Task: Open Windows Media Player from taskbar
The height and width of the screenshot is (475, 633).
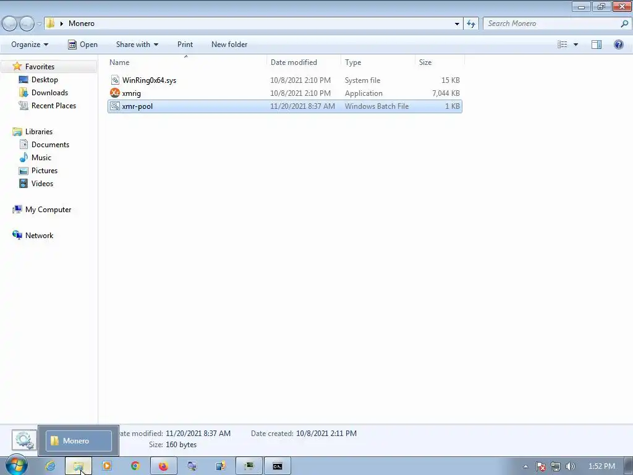Action: click(107, 466)
